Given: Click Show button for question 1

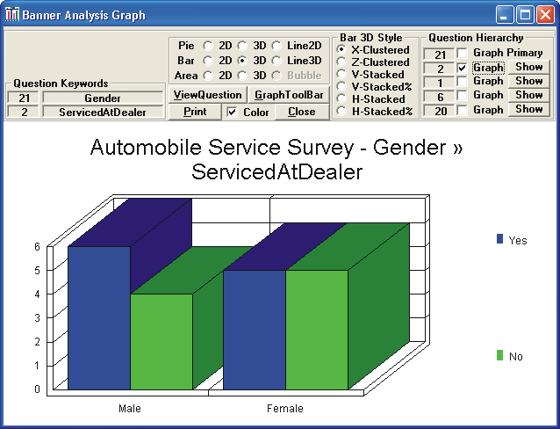Looking at the screenshot, I should [x=529, y=81].
